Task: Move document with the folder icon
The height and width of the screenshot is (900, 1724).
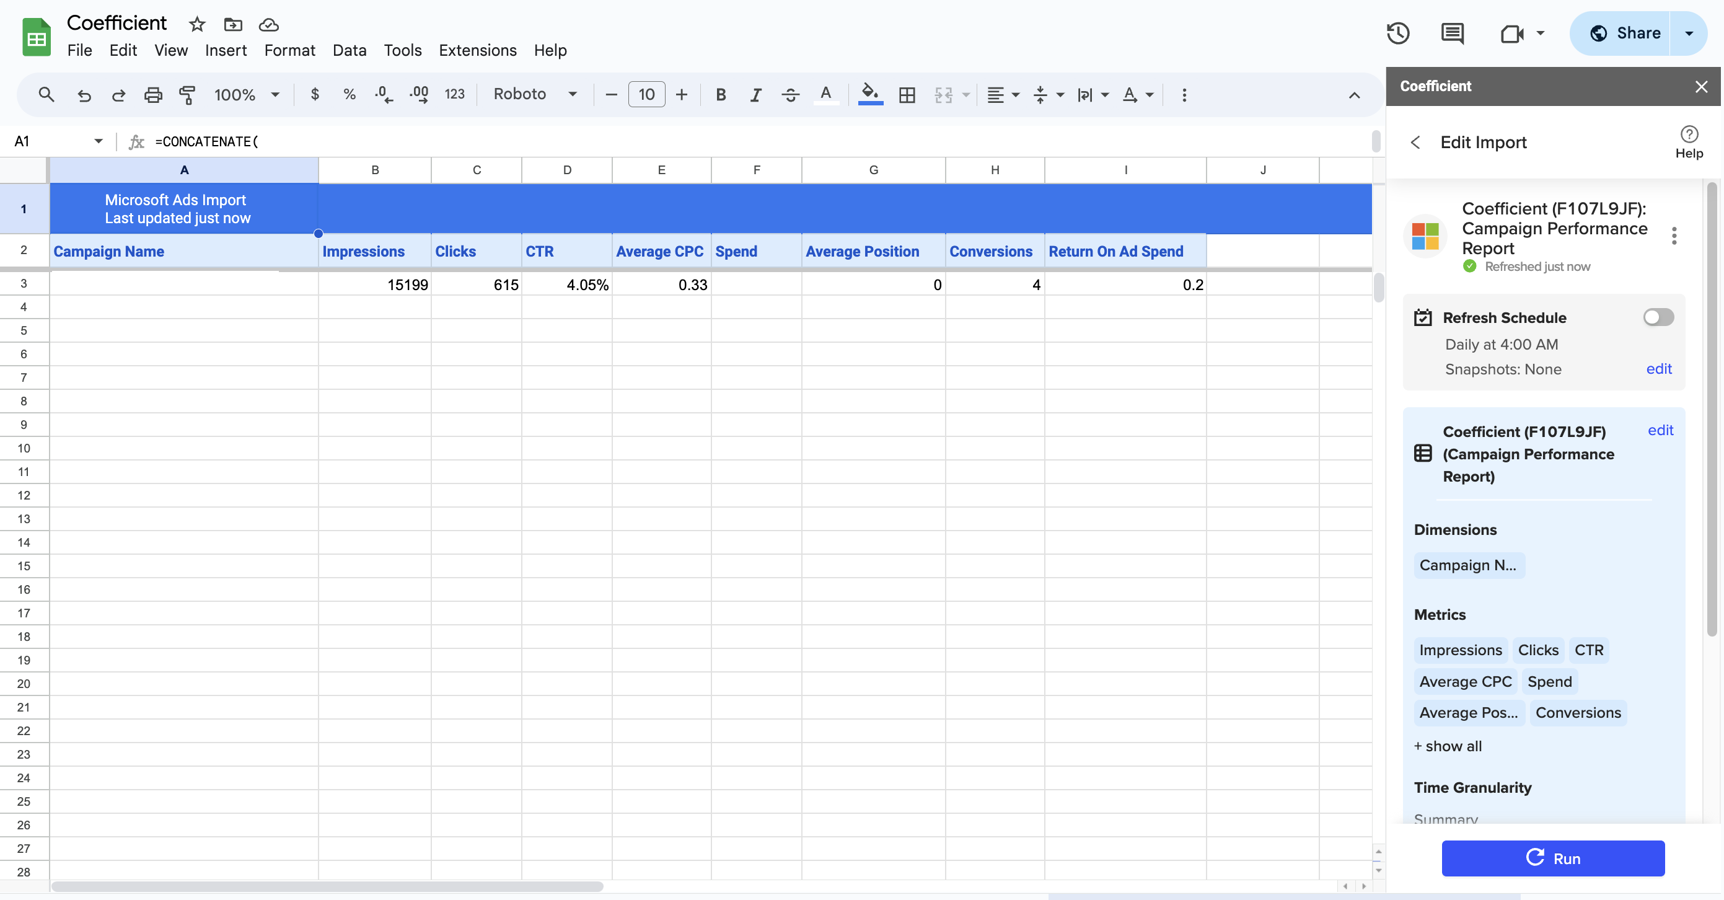Action: [x=232, y=25]
